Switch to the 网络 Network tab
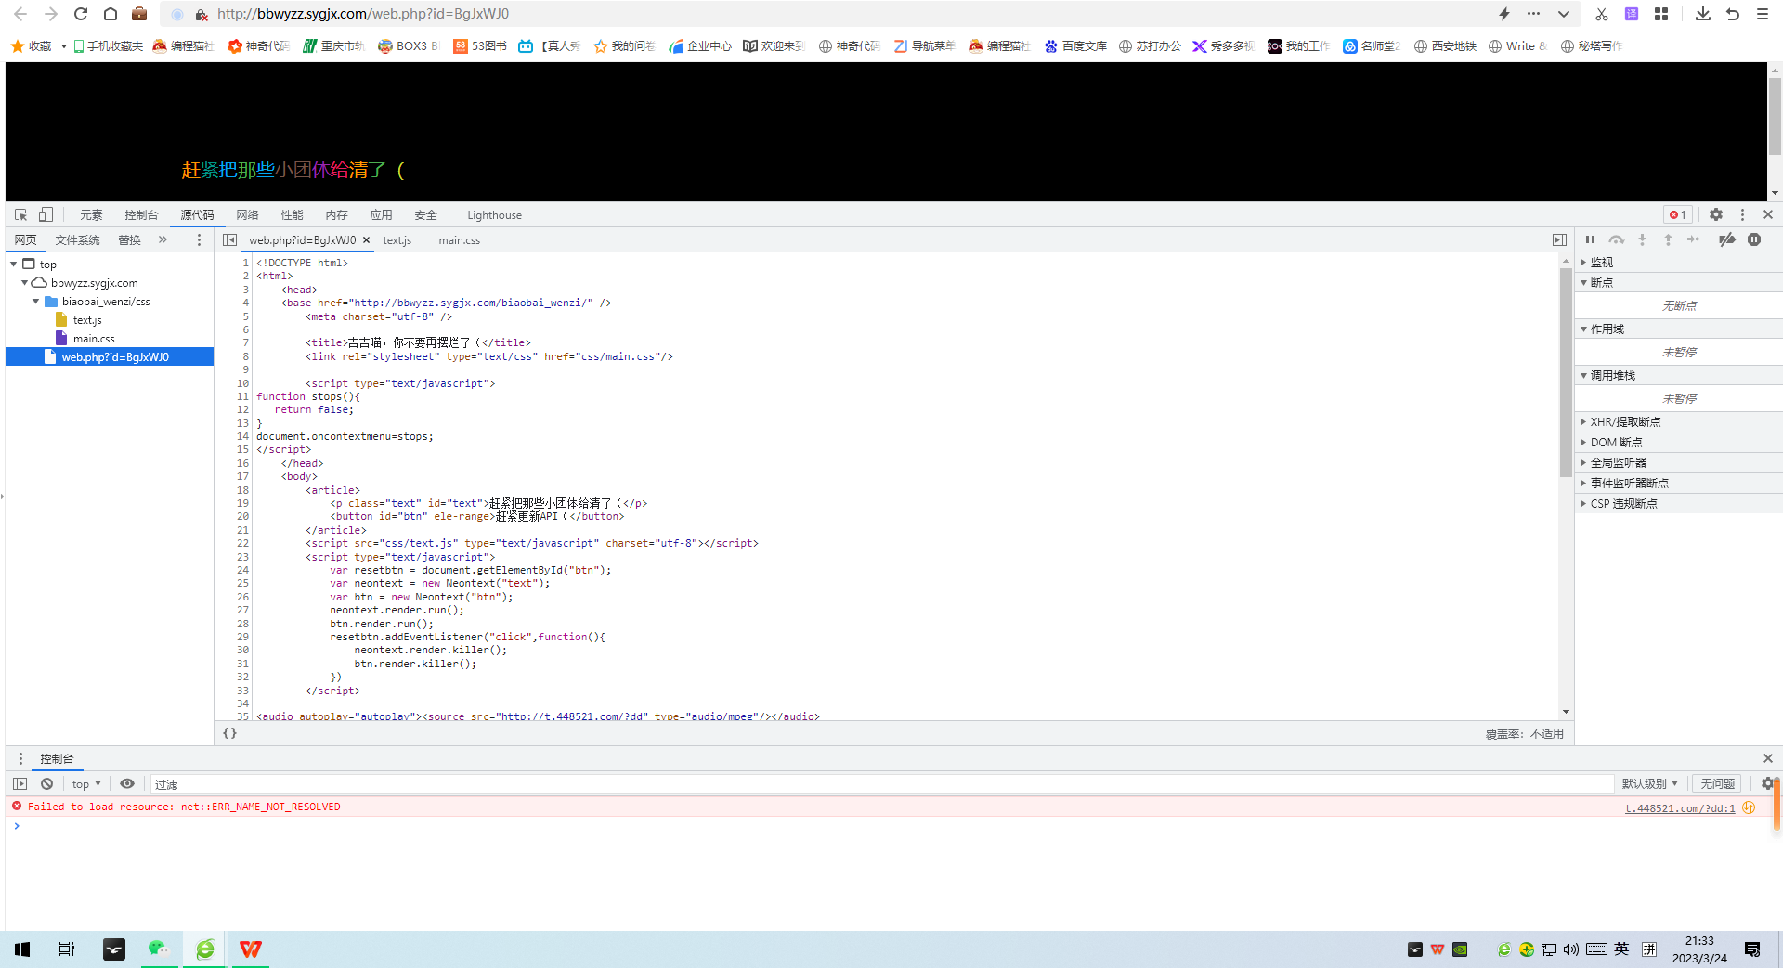1783x968 pixels. click(x=247, y=215)
